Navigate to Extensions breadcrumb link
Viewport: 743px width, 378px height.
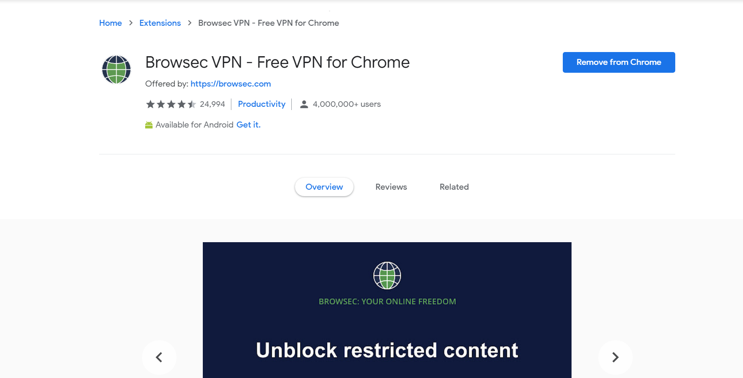pyautogui.click(x=160, y=23)
